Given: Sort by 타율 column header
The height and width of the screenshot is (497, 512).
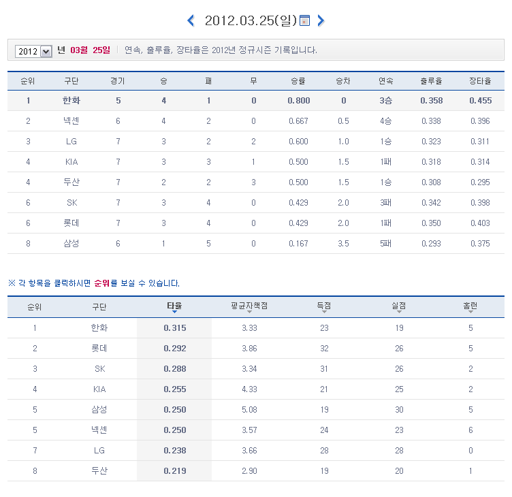Looking at the screenshot, I should (x=174, y=306).
